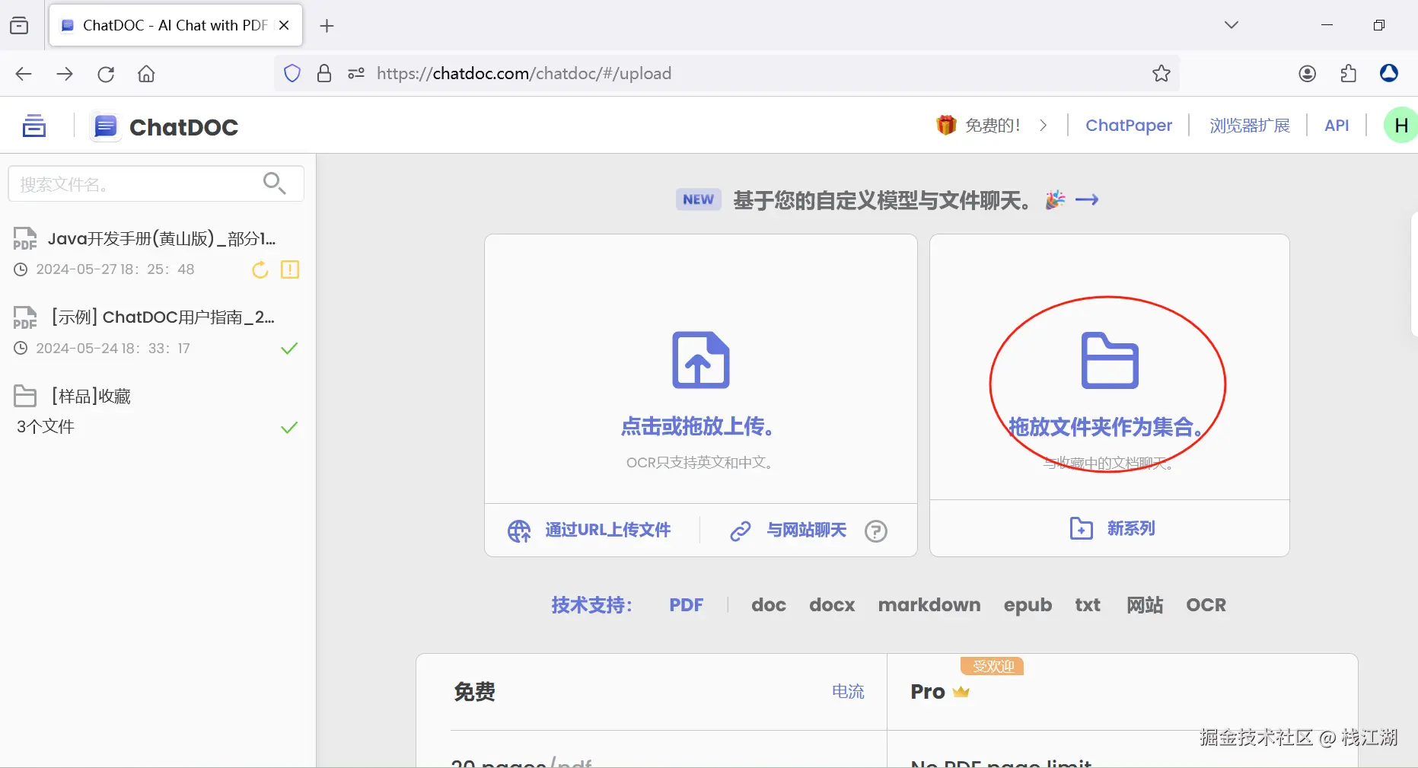Click the chevron next to 免费的!
The image size is (1418, 768).
tap(1044, 126)
